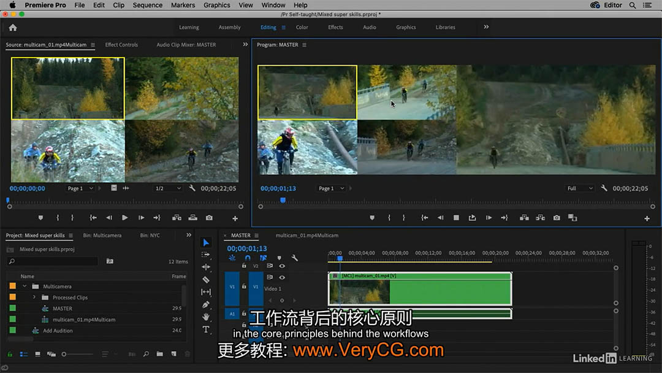This screenshot has width=662, height=373.
Task: Click New Item icon in Project panel
Action: coord(173,353)
